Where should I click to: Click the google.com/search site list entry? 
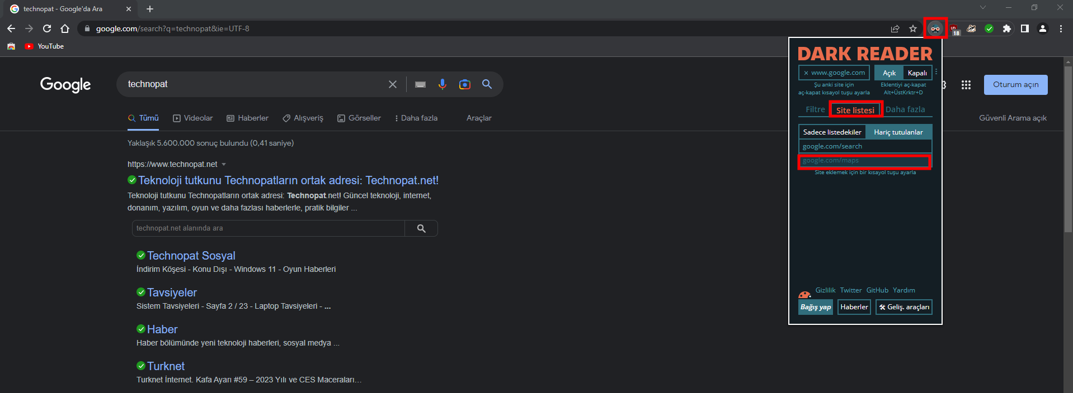[865, 146]
